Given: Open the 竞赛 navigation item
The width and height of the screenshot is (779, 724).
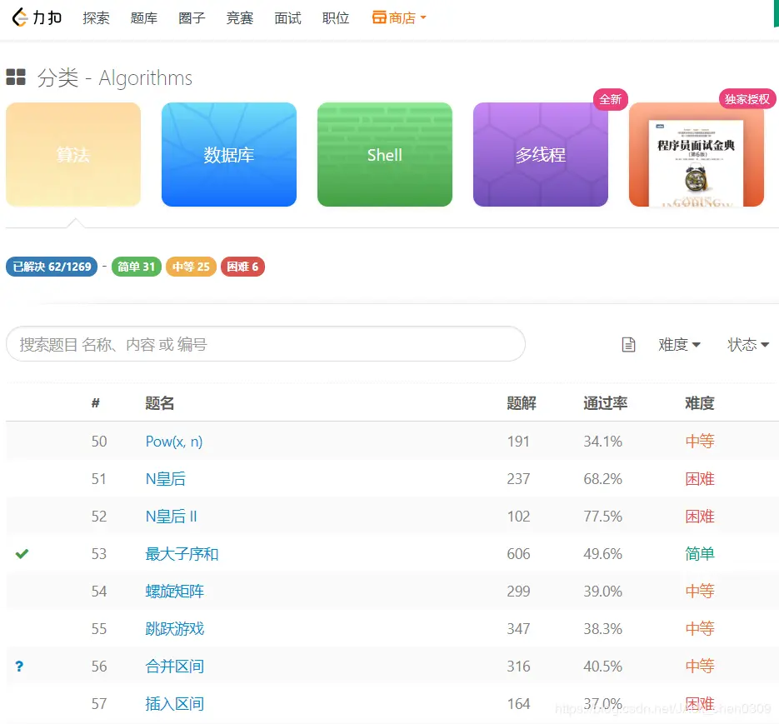Looking at the screenshot, I should (x=240, y=17).
